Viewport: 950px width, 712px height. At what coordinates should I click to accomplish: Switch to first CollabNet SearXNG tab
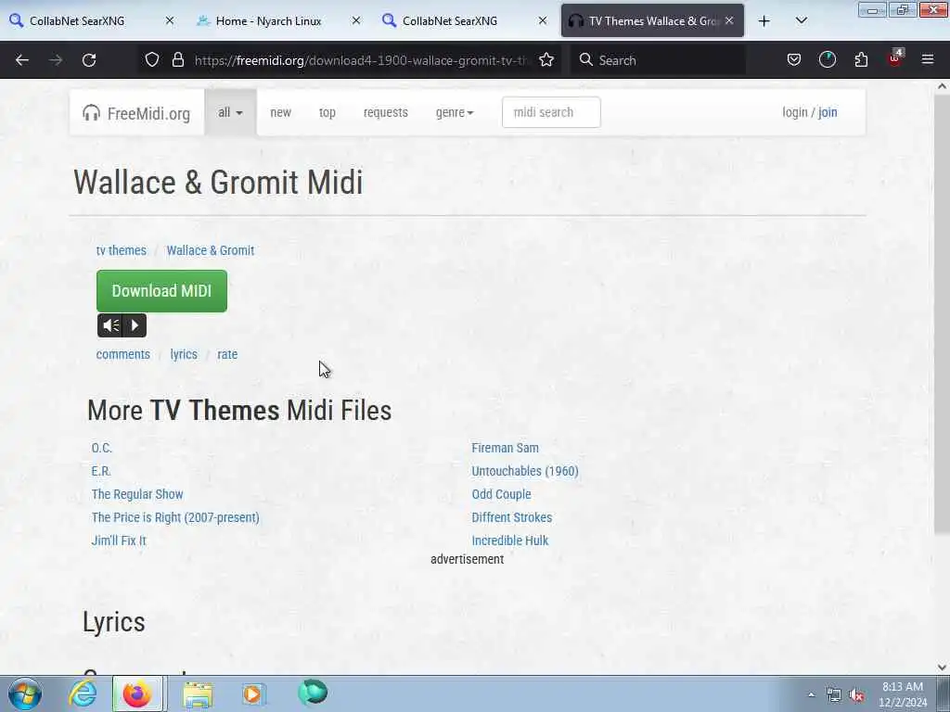pyautogui.click(x=77, y=21)
